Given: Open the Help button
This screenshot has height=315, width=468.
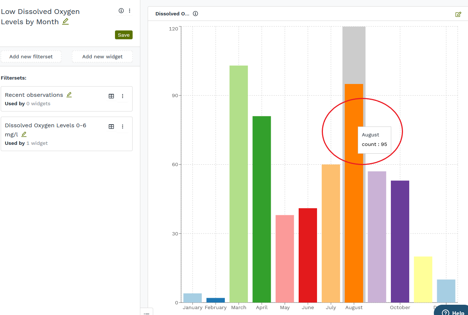Looking at the screenshot, I should click(x=453, y=312).
